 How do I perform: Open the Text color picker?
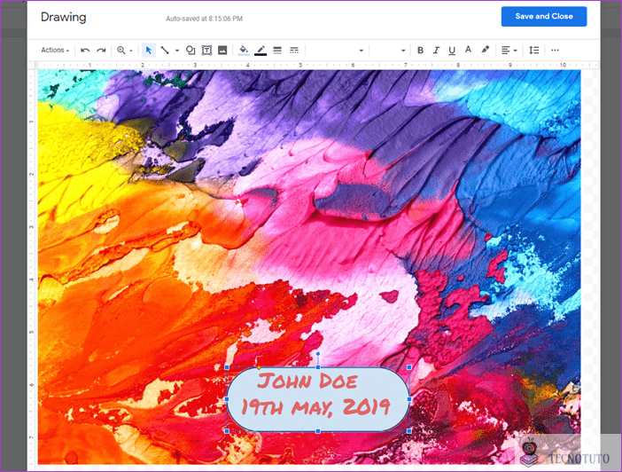pyautogui.click(x=468, y=50)
